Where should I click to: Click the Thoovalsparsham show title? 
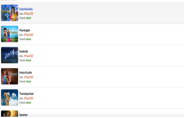[26, 94]
